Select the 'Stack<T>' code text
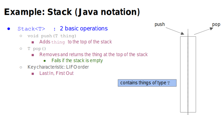The height and width of the screenshot is (115, 222). (x=31, y=29)
